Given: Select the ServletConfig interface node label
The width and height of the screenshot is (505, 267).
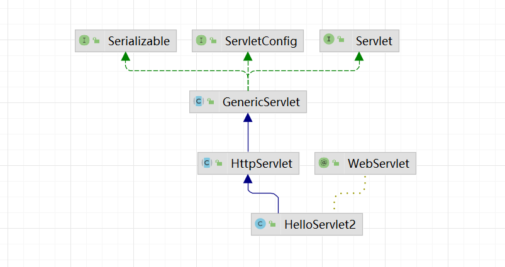Looking at the screenshot, I should click(x=261, y=41).
